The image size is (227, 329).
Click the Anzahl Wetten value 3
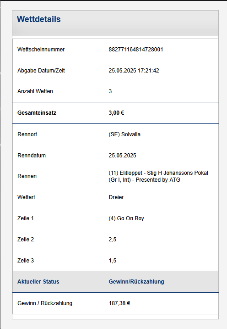click(x=110, y=91)
